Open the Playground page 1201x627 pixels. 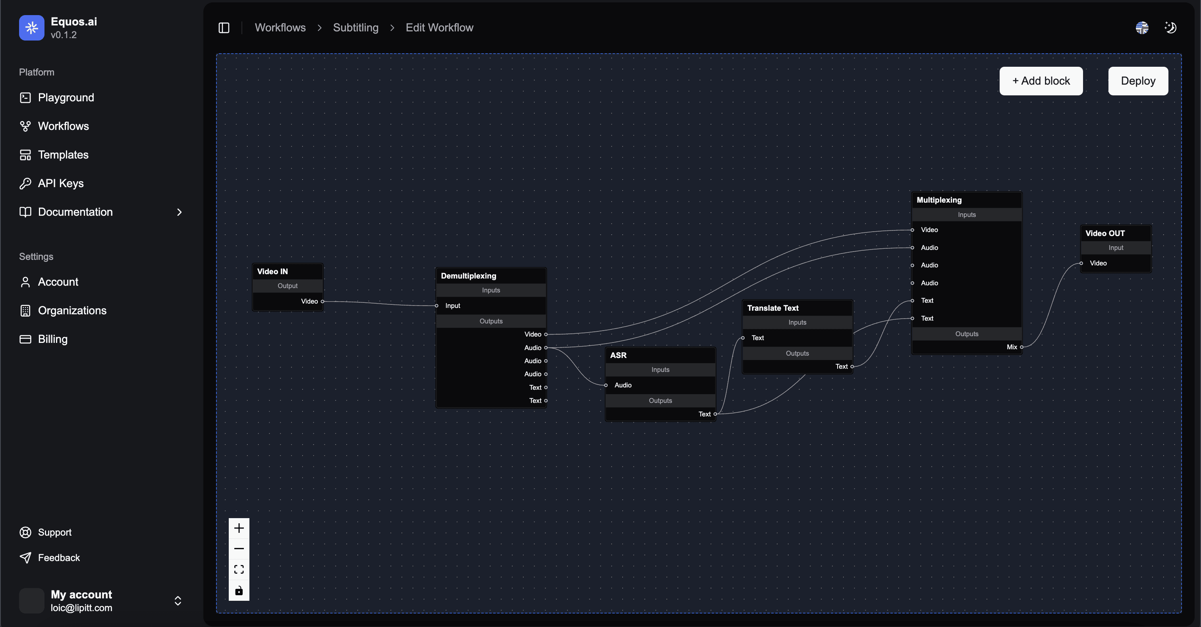click(66, 97)
